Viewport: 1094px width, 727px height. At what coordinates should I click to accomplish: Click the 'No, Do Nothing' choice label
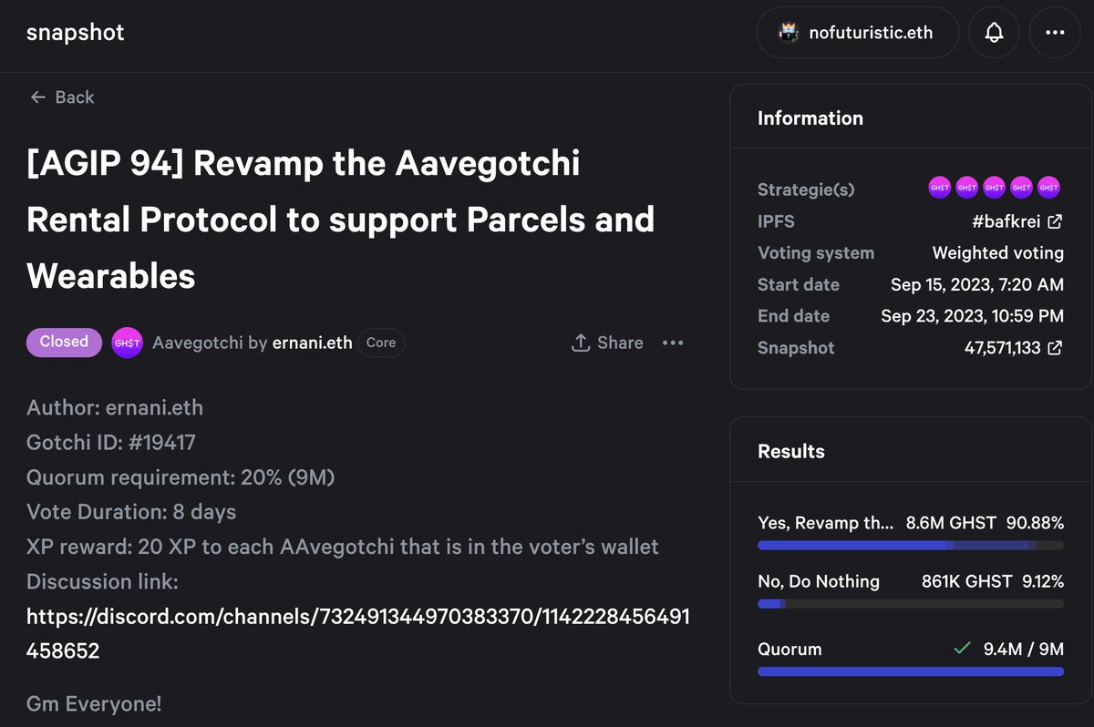click(819, 581)
